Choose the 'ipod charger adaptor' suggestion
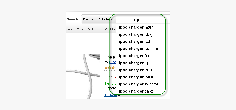Image resolution: width=236 pixels, height=110 pixels. (x=139, y=84)
